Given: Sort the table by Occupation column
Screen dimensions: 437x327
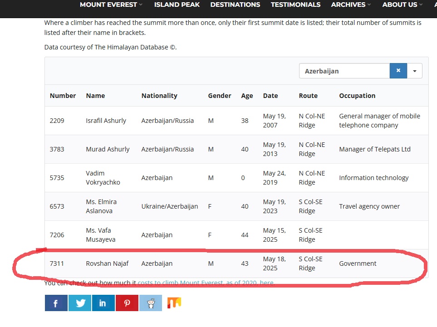Looking at the screenshot, I should pyautogui.click(x=357, y=96).
